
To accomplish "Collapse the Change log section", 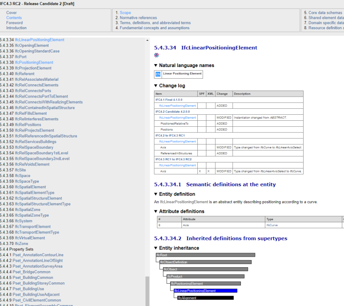I will click(x=155, y=86).
